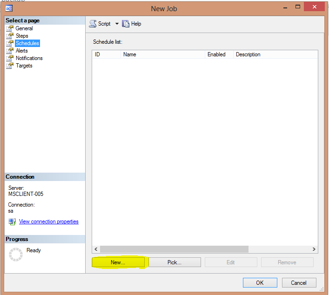Click the Notifications page icon
Image resolution: width=329 pixels, height=295 pixels.
pyautogui.click(x=10, y=58)
